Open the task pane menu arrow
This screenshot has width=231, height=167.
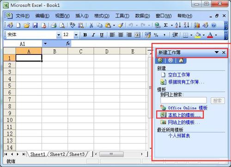pyautogui.click(x=217, y=52)
